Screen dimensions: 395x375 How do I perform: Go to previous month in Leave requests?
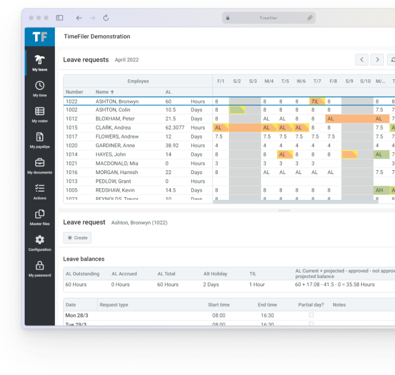click(x=362, y=60)
